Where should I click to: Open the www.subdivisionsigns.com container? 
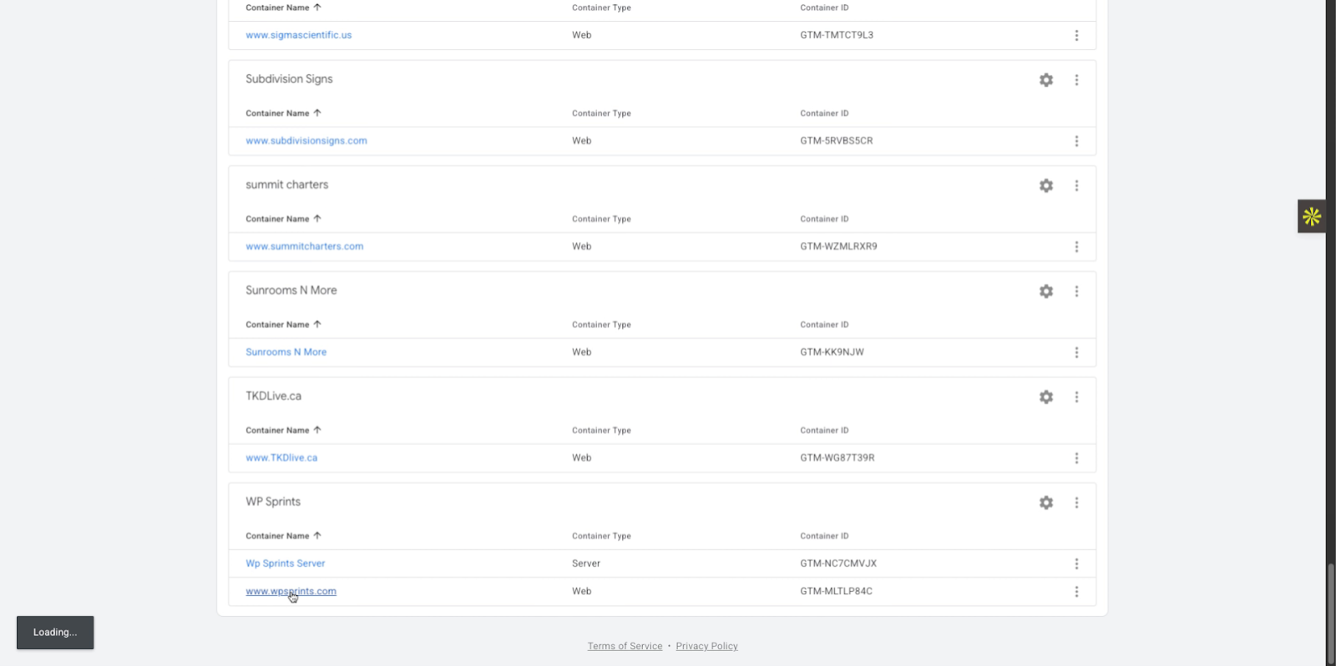(x=306, y=141)
